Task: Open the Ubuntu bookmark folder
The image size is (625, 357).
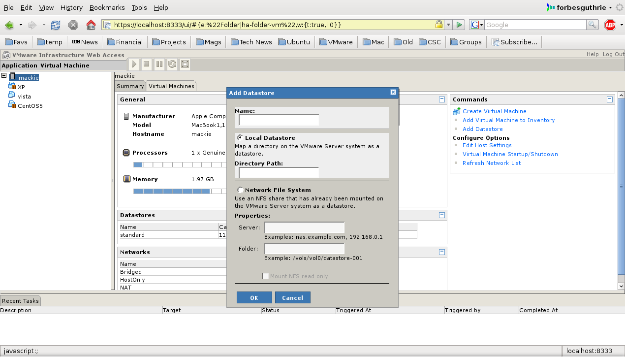Action: tap(294, 42)
